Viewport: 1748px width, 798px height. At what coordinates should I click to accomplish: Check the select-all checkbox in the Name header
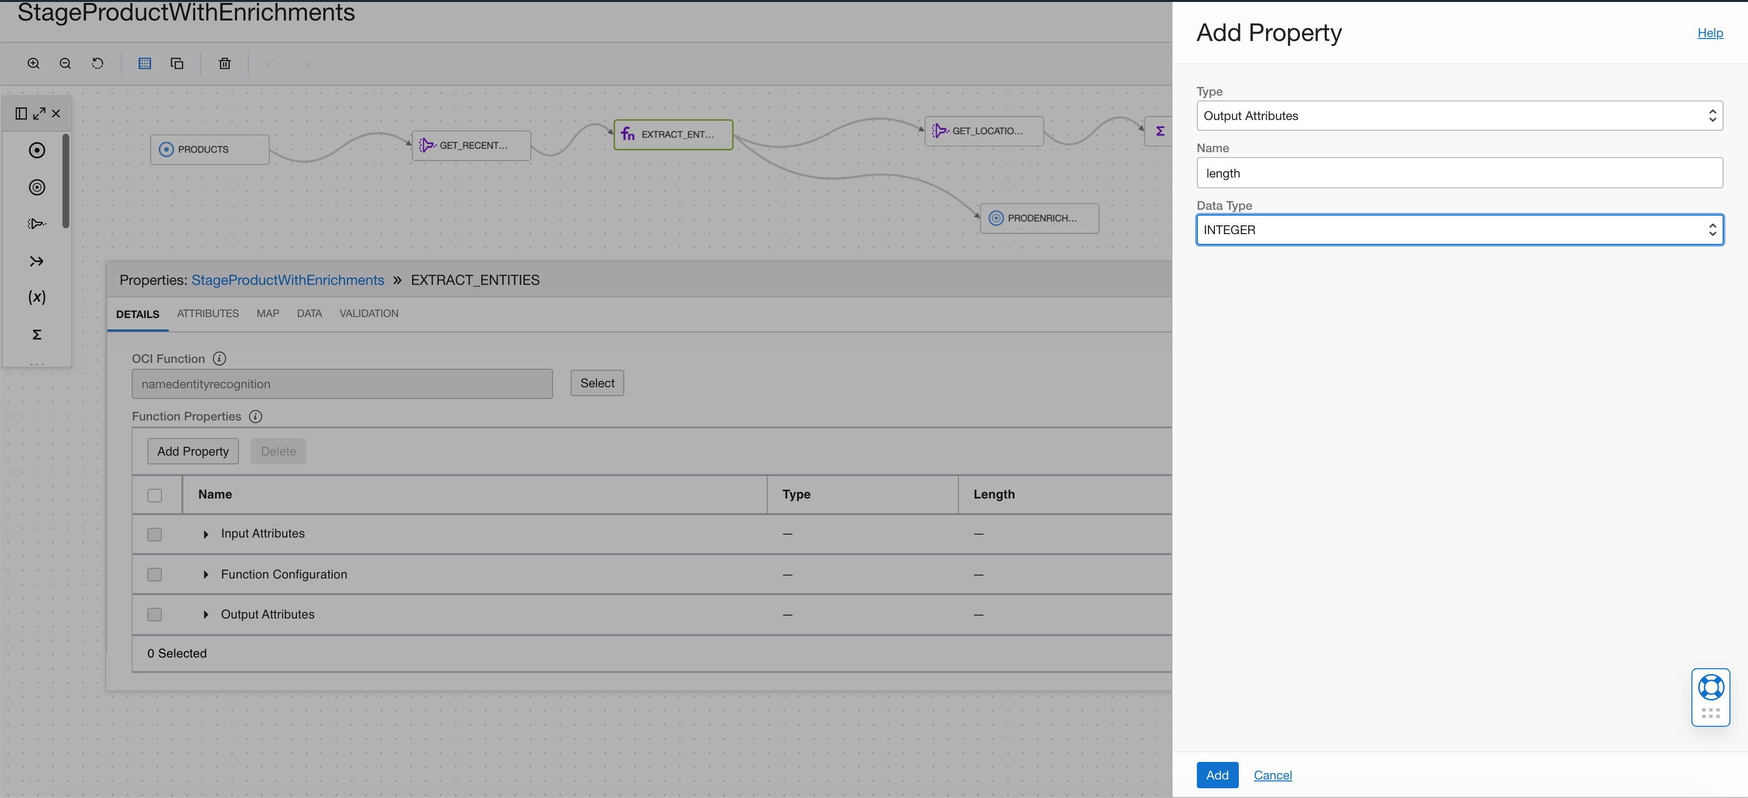pyautogui.click(x=154, y=495)
